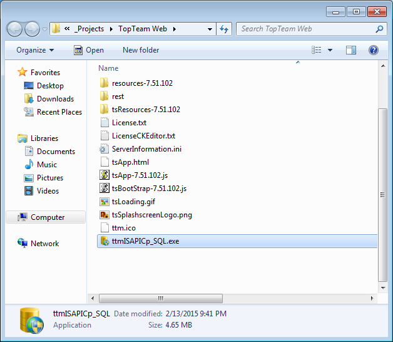Click the Search TopTeam Web field

click(305, 29)
